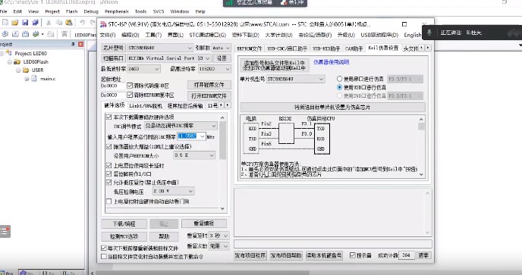Pin the uVision Project panel
The height and width of the screenshot is (275, 522).
[74, 44]
